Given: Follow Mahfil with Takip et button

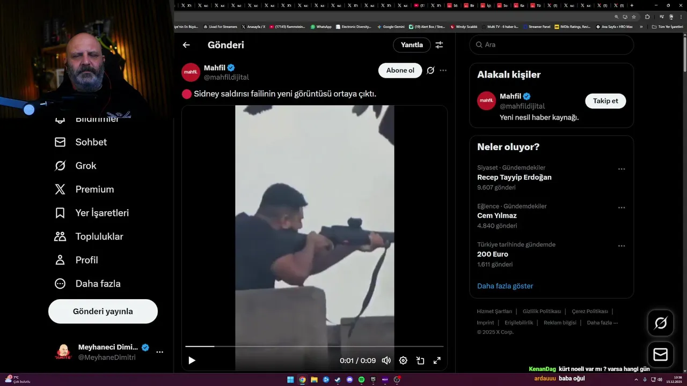Looking at the screenshot, I should point(605,101).
